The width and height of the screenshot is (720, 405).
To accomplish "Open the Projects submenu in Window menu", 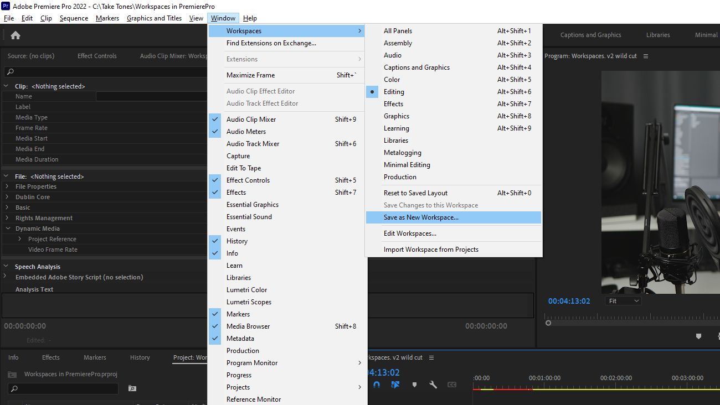I will pyautogui.click(x=287, y=387).
